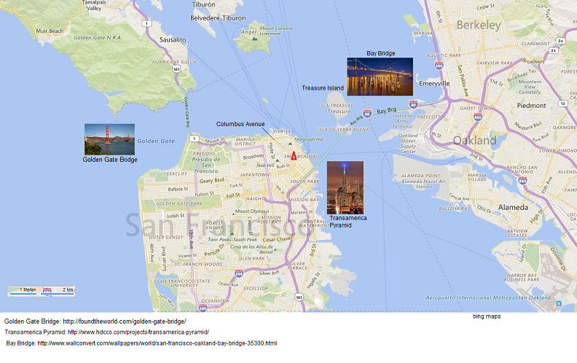Click the Highway 1 shield beside Presidio
The width and height of the screenshot is (577, 363).
click(x=194, y=138)
